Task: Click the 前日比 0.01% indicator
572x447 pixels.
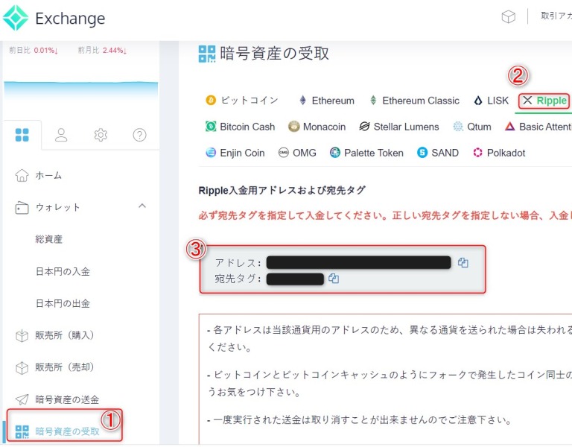Action: click(34, 51)
